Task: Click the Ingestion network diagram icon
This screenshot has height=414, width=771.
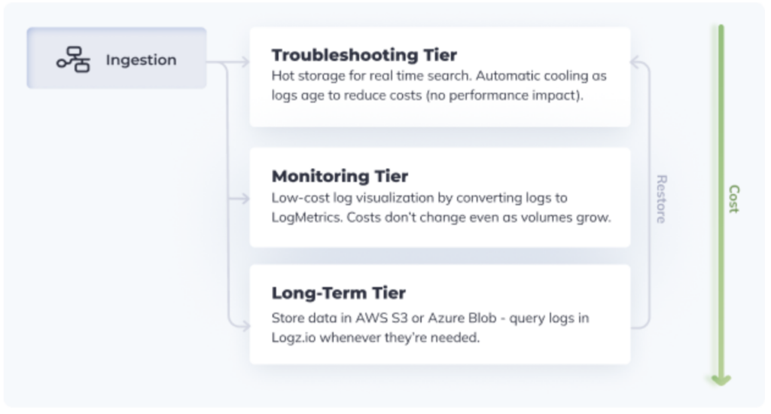Action: point(73,59)
